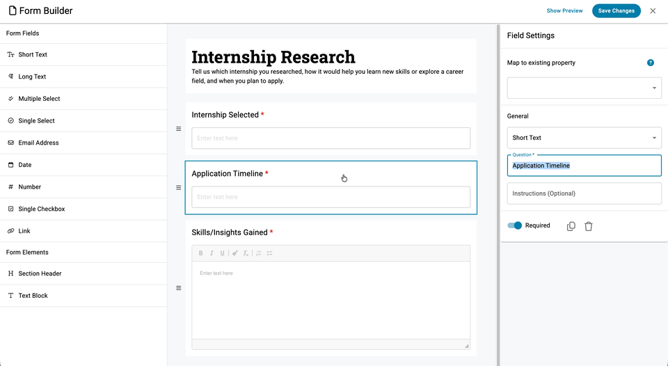
Task: Open the Show Preview link
Action: [x=564, y=11]
